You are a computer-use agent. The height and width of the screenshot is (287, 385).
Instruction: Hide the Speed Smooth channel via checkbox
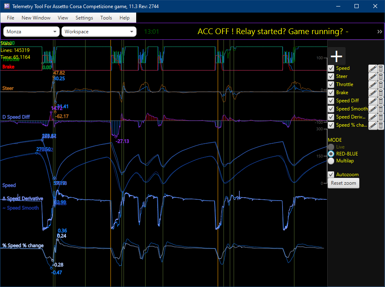331,108
